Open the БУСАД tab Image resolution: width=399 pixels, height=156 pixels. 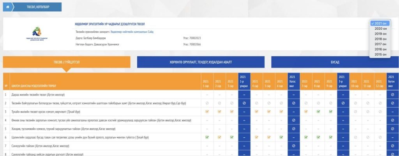[x=335, y=62]
